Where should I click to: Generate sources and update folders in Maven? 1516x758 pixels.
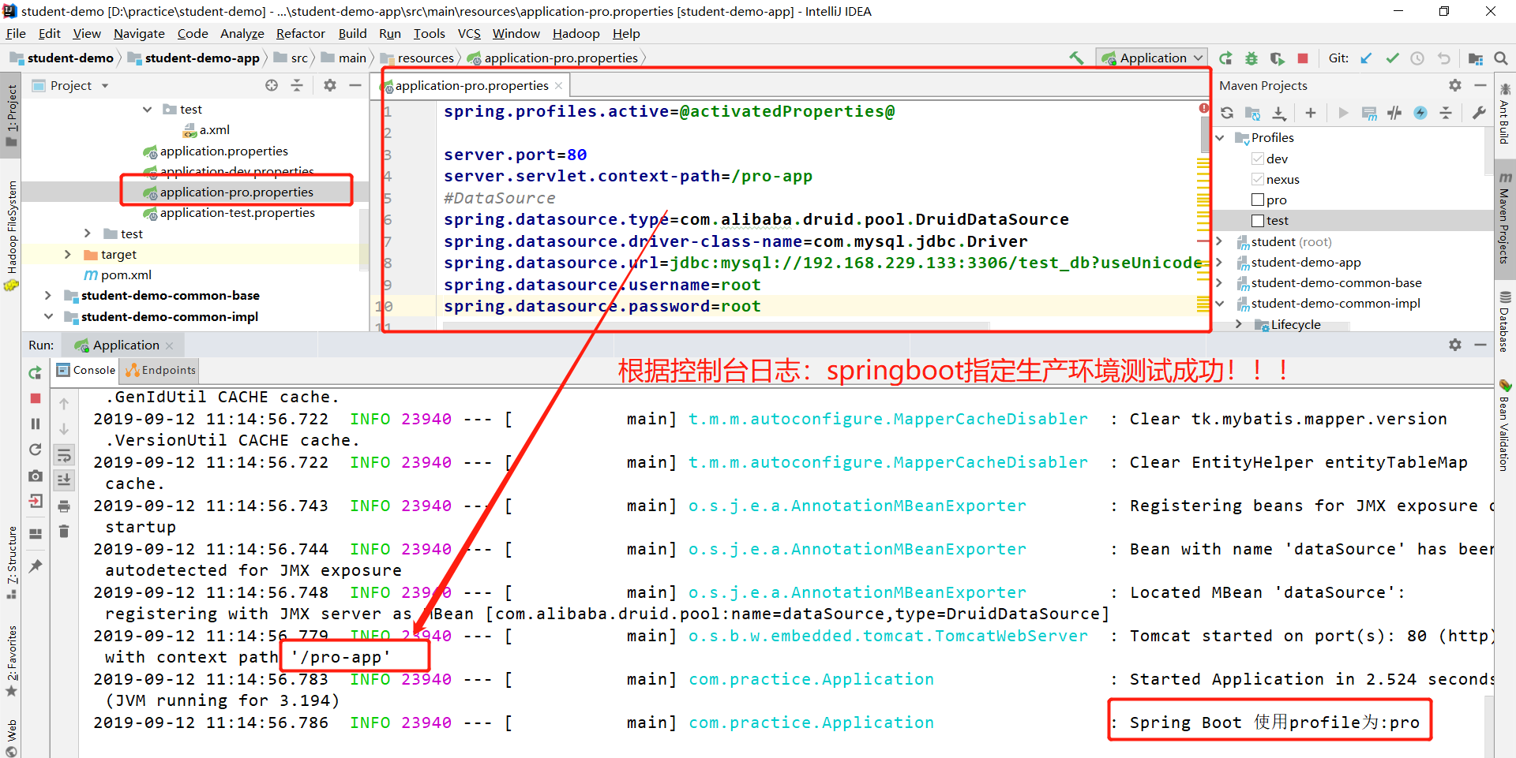pyautogui.click(x=1252, y=113)
